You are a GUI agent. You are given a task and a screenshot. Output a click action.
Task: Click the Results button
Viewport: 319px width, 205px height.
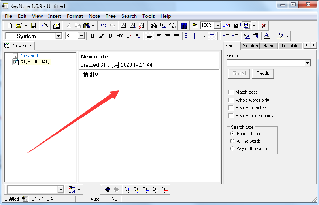pyautogui.click(x=263, y=73)
